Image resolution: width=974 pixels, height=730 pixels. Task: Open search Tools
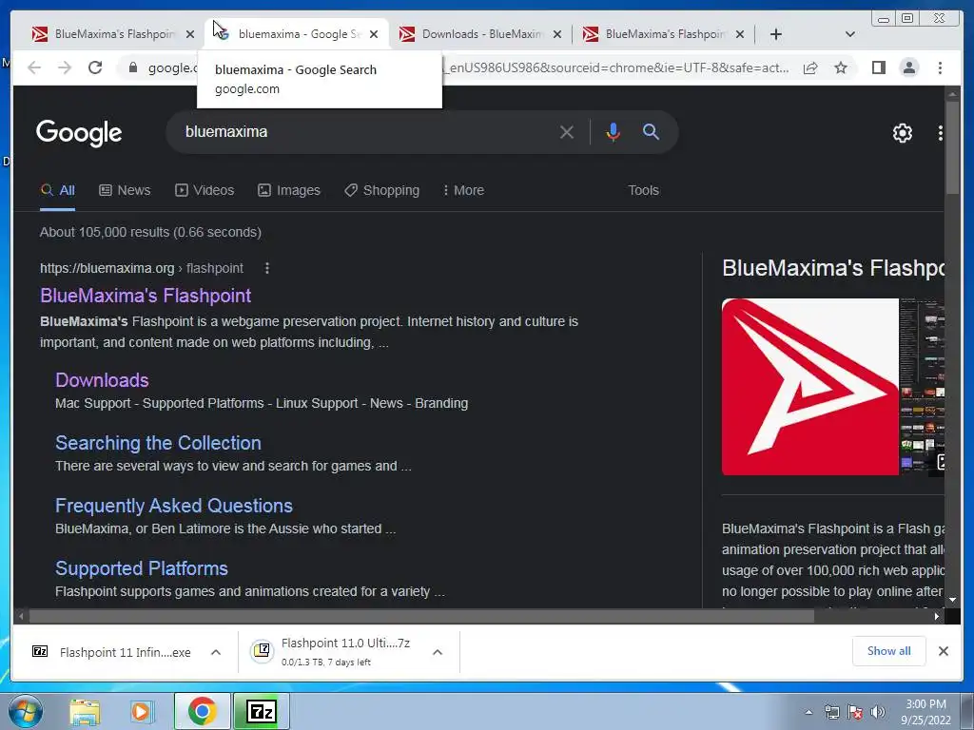point(643,190)
